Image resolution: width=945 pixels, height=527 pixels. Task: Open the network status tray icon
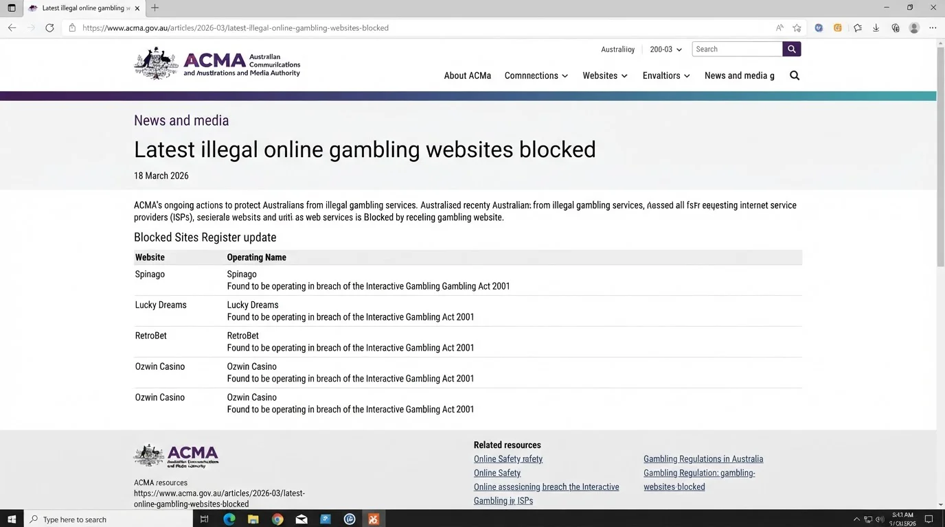coord(868,519)
